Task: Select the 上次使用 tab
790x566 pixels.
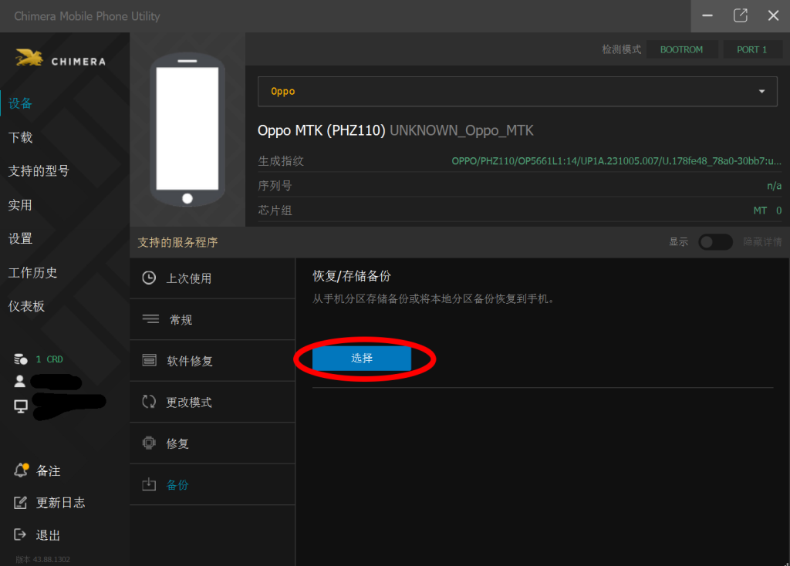Action: (212, 278)
